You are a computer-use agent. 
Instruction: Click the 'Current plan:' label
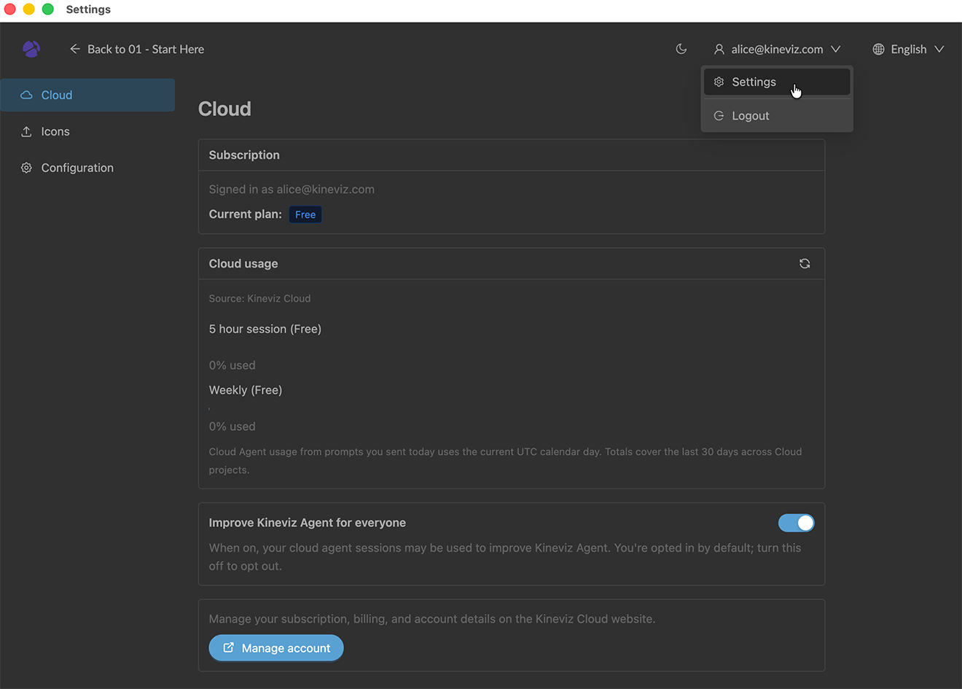[246, 214]
